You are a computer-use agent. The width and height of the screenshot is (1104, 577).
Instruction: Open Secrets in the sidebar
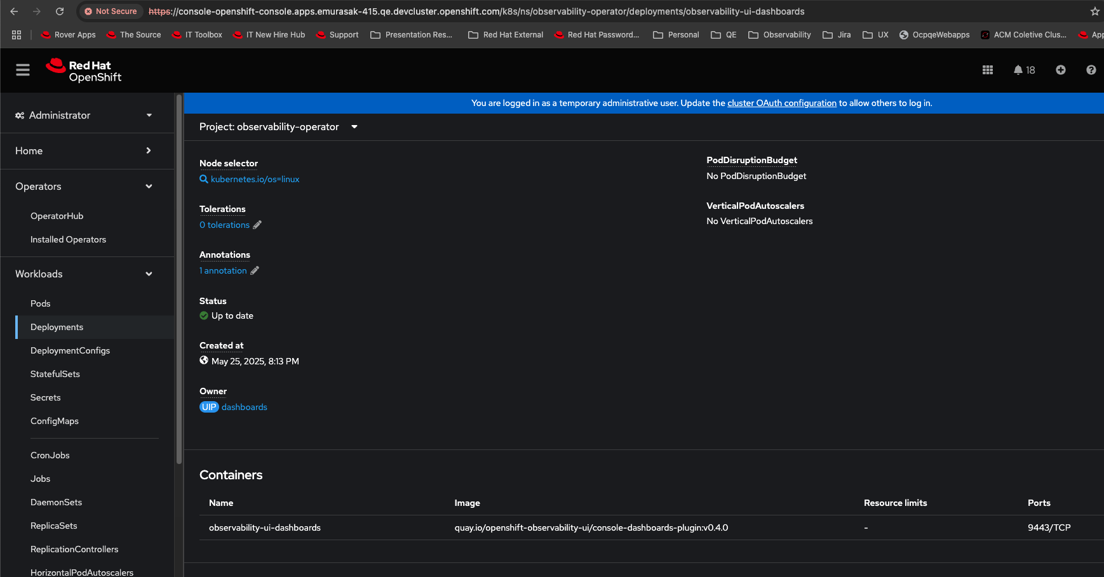[46, 397]
